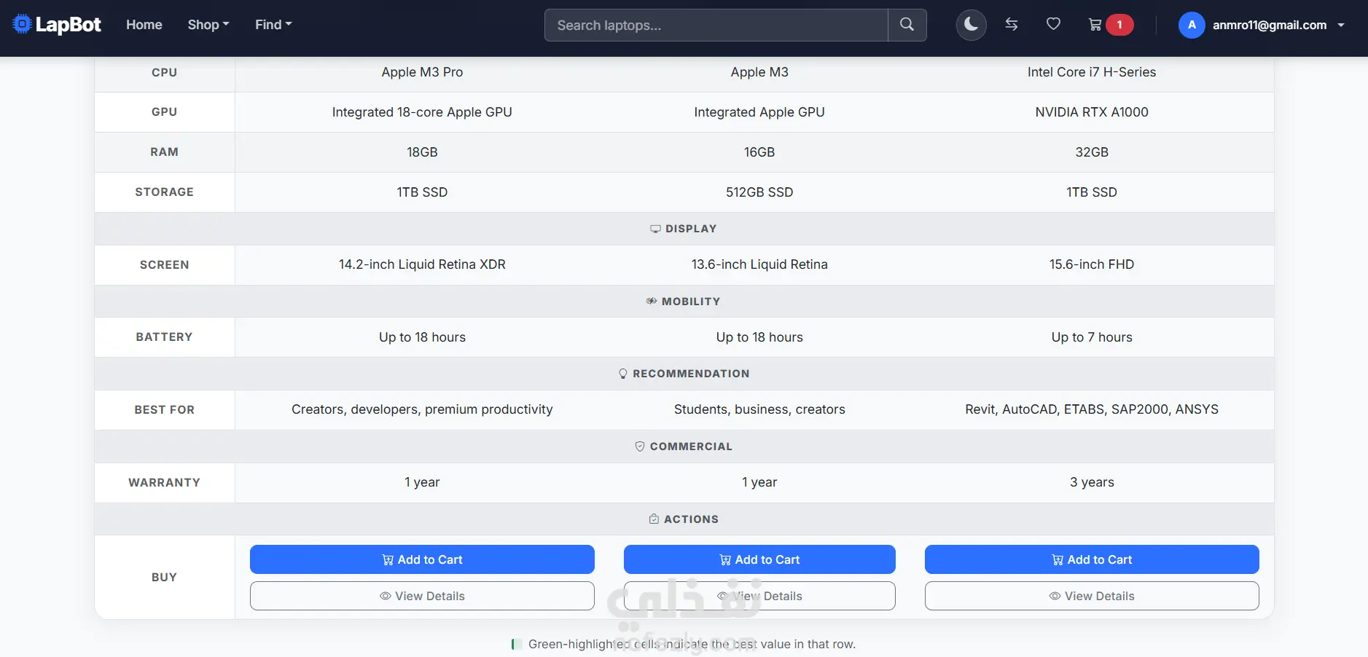Expand the Shop dropdown menu
This screenshot has width=1368, height=657.
pos(208,25)
